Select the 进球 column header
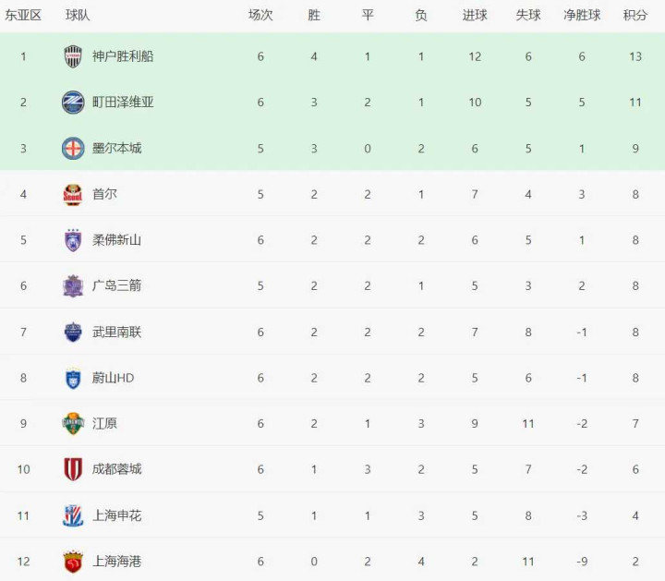 (475, 16)
